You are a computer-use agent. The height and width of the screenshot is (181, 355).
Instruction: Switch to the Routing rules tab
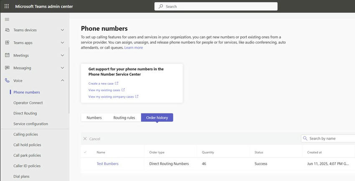(x=124, y=118)
